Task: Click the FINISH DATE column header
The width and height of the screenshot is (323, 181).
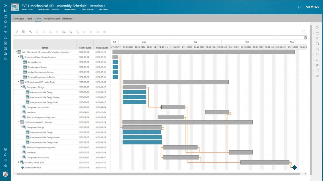Action: 101,48
